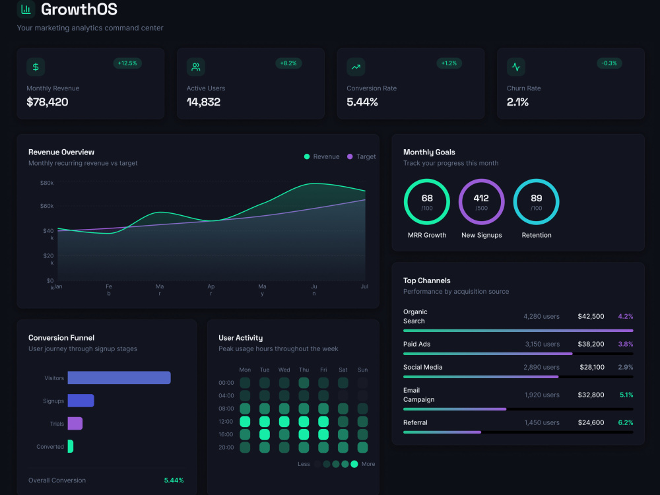
Task: Click the dollar sign icon on Monthly Revenue
Action: click(36, 67)
